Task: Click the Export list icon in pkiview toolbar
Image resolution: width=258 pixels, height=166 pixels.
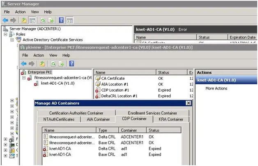Action: pyautogui.click(x=61, y=63)
